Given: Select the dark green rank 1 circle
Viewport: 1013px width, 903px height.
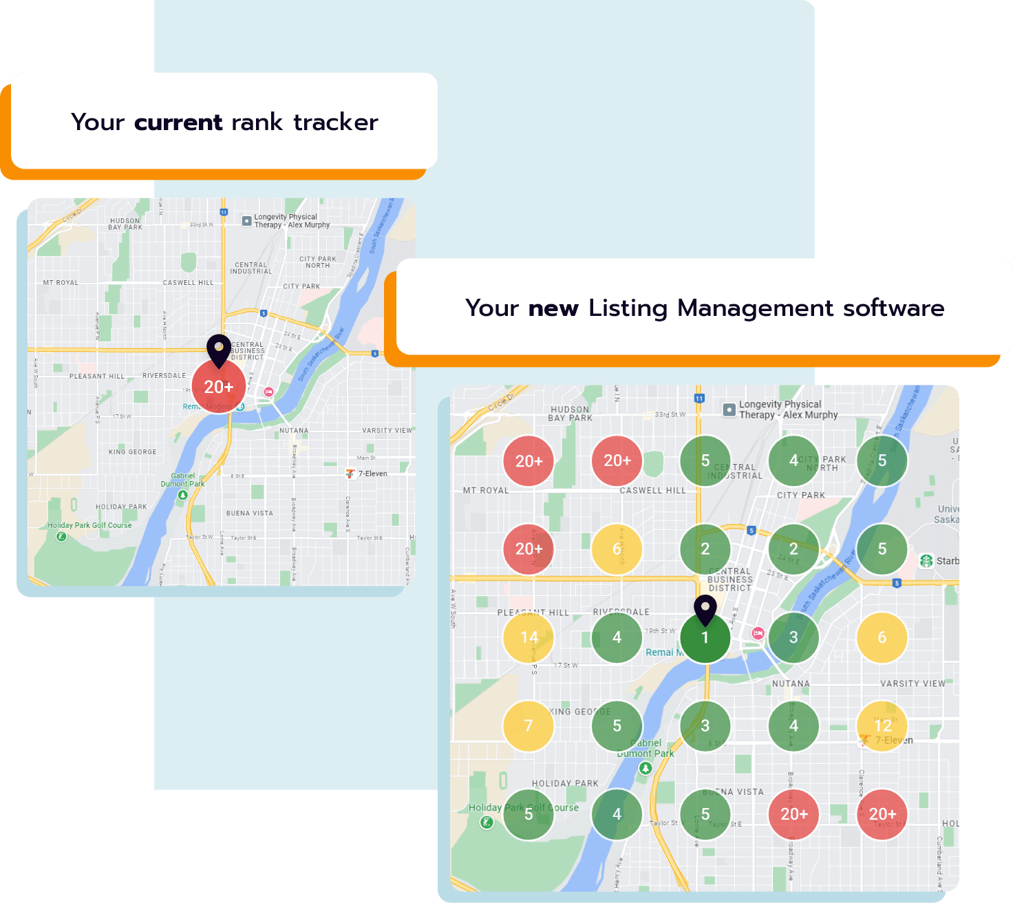Looking at the screenshot, I should 705,637.
